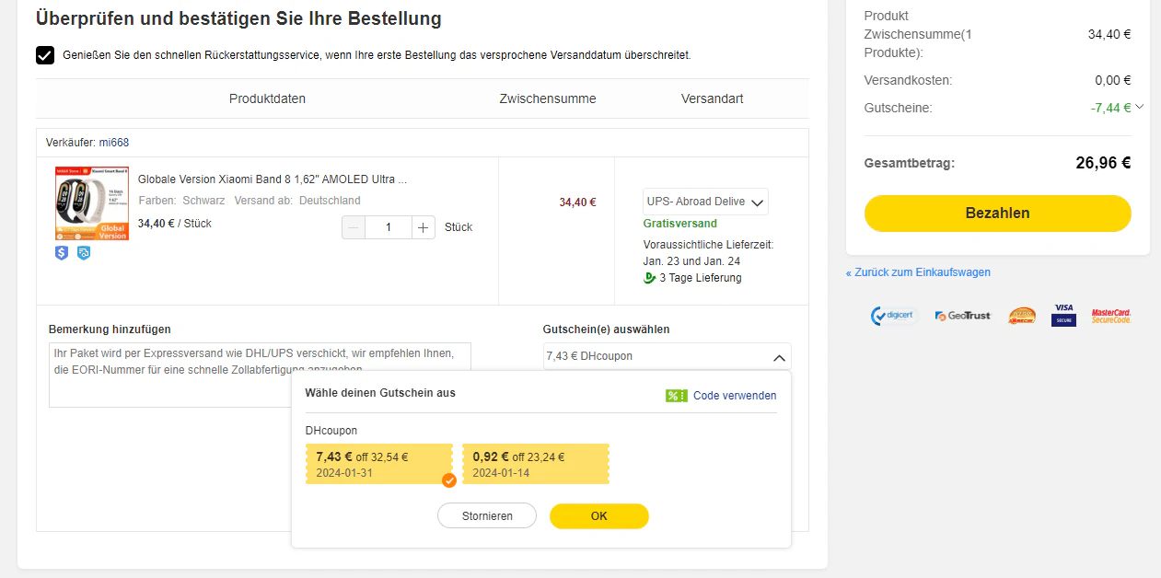Increase quantity with the plus stepper

(423, 226)
